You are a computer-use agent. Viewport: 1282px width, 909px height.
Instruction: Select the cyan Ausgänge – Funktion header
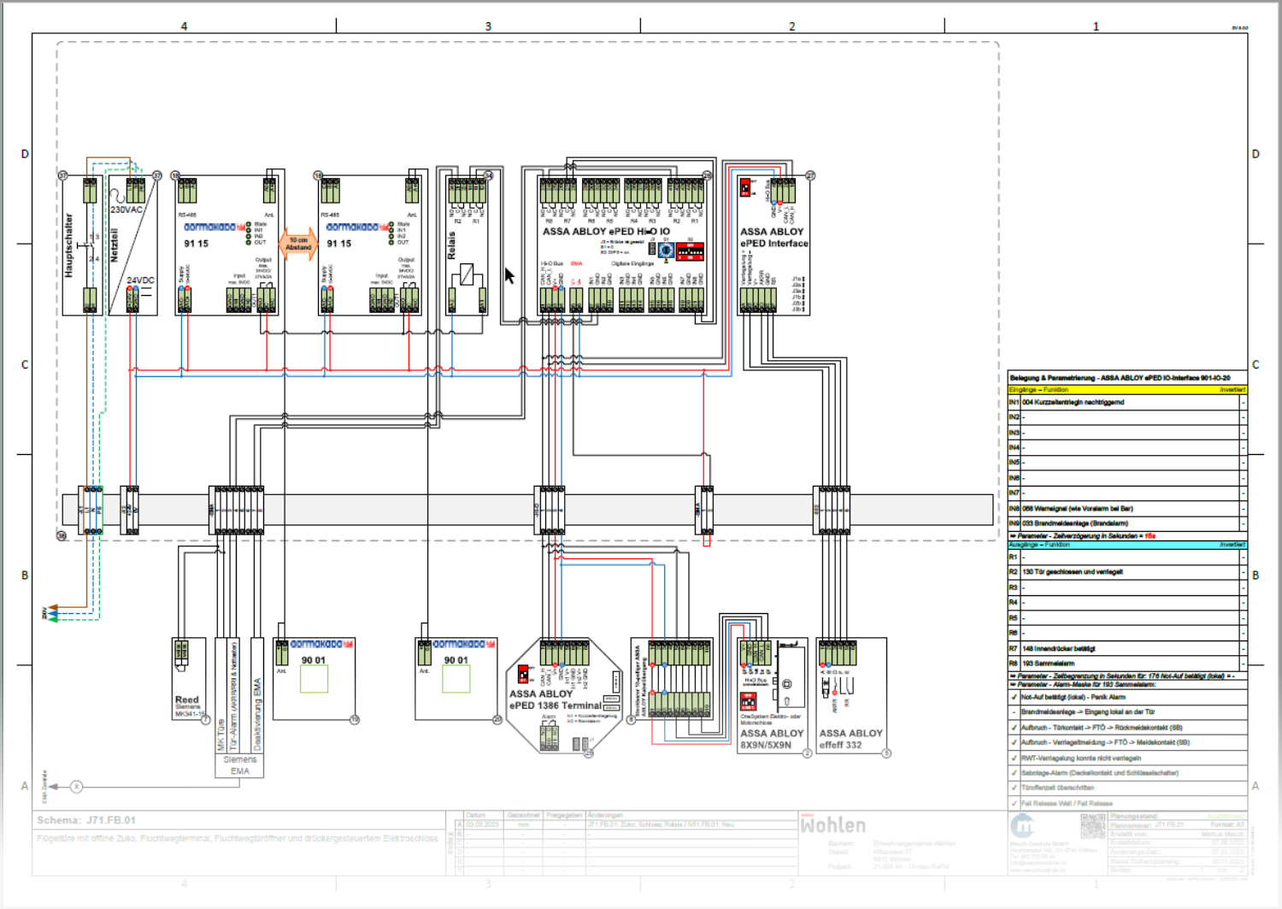pos(1127,545)
